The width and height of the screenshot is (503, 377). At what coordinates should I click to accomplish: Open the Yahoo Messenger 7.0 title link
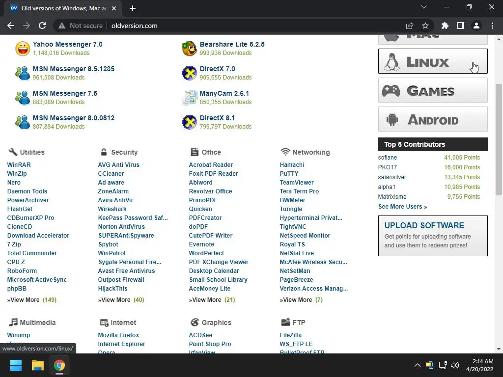(x=67, y=44)
